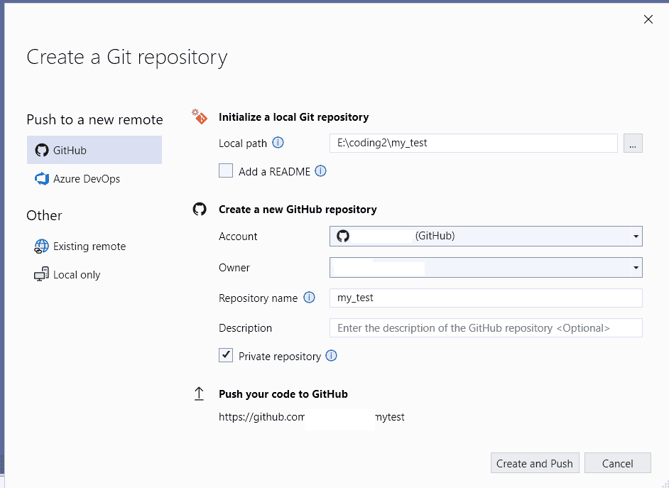Click the GitHub icon beside Create new repository
Viewport: 669px width, 488px height.
pos(200,209)
